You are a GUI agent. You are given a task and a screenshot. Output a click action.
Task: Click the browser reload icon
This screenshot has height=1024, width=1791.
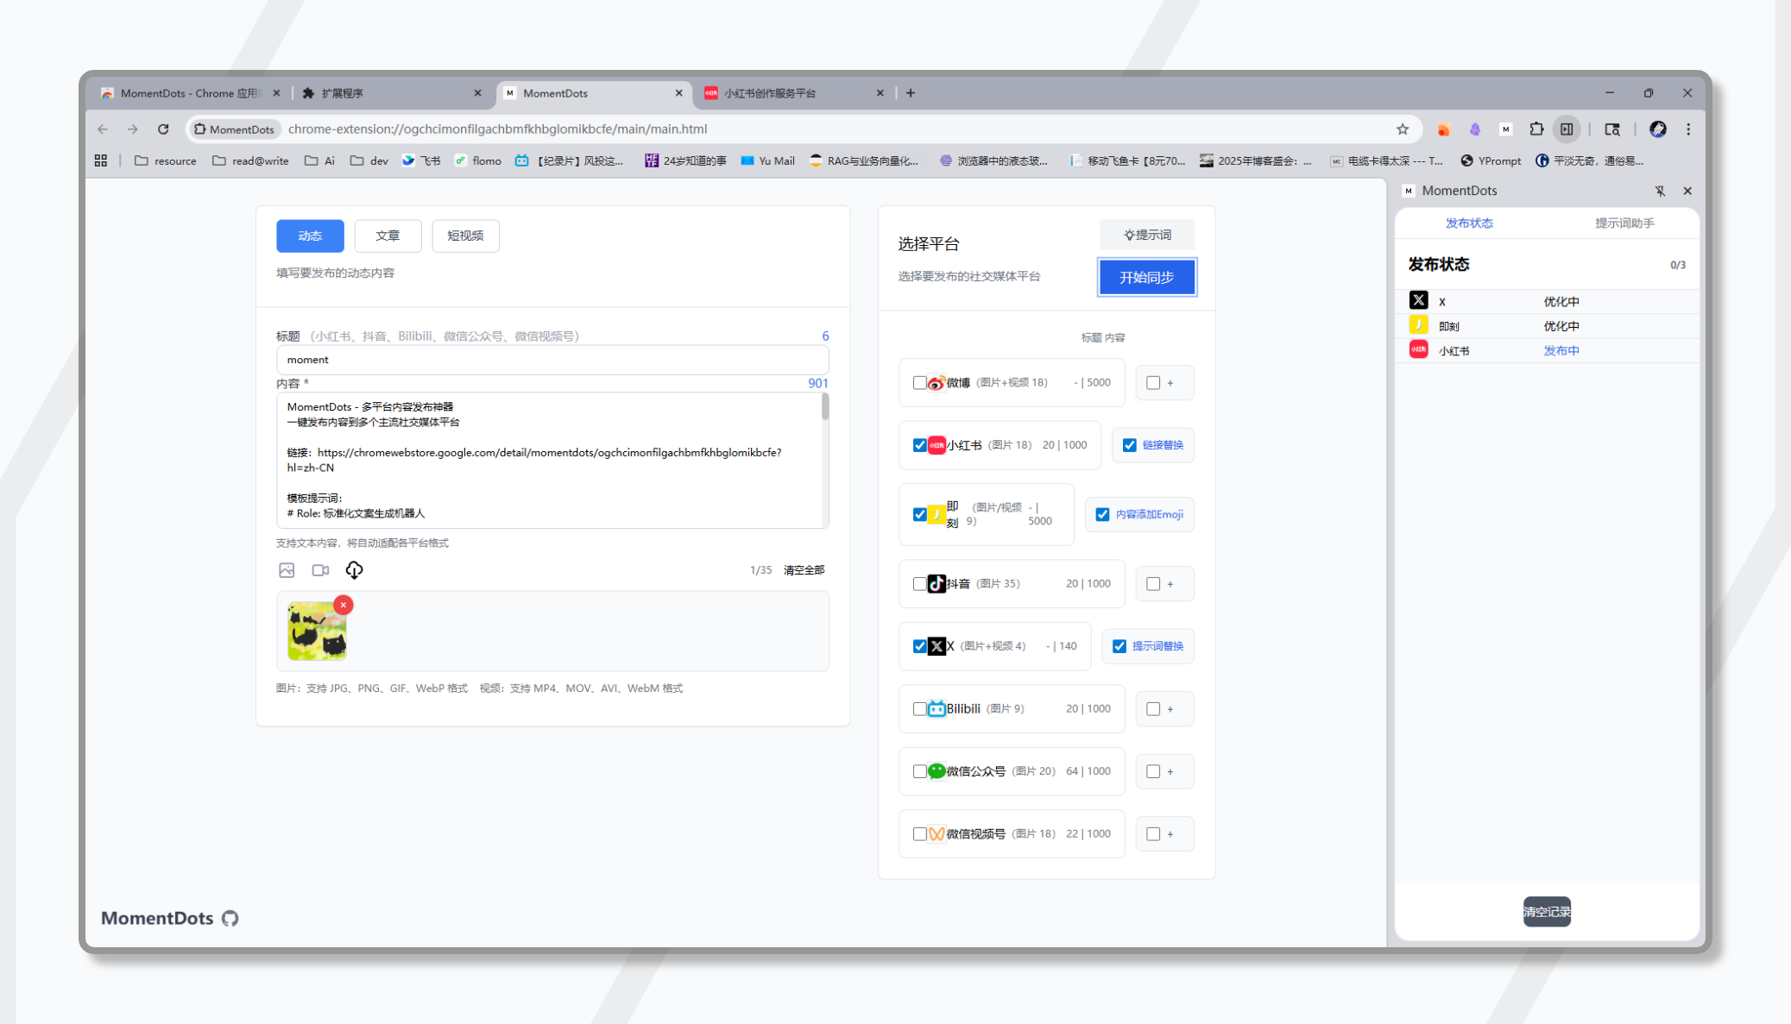click(x=163, y=129)
